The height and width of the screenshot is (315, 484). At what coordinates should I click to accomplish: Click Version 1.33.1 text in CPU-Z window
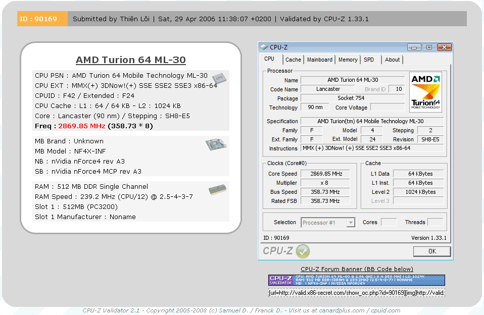pos(429,238)
